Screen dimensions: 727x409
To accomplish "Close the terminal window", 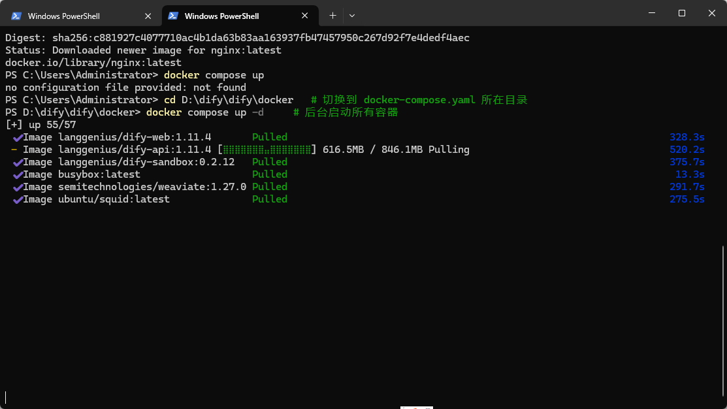I will (x=712, y=13).
